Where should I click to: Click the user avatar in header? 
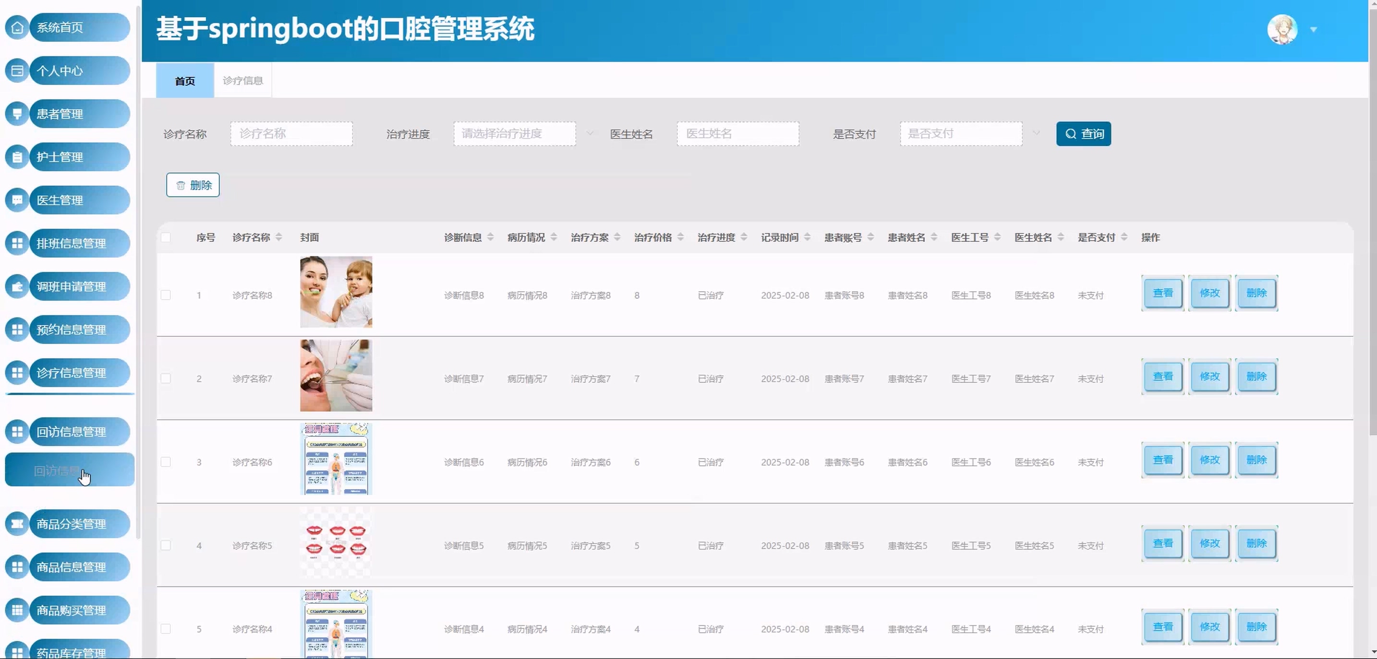tap(1282, 29)
